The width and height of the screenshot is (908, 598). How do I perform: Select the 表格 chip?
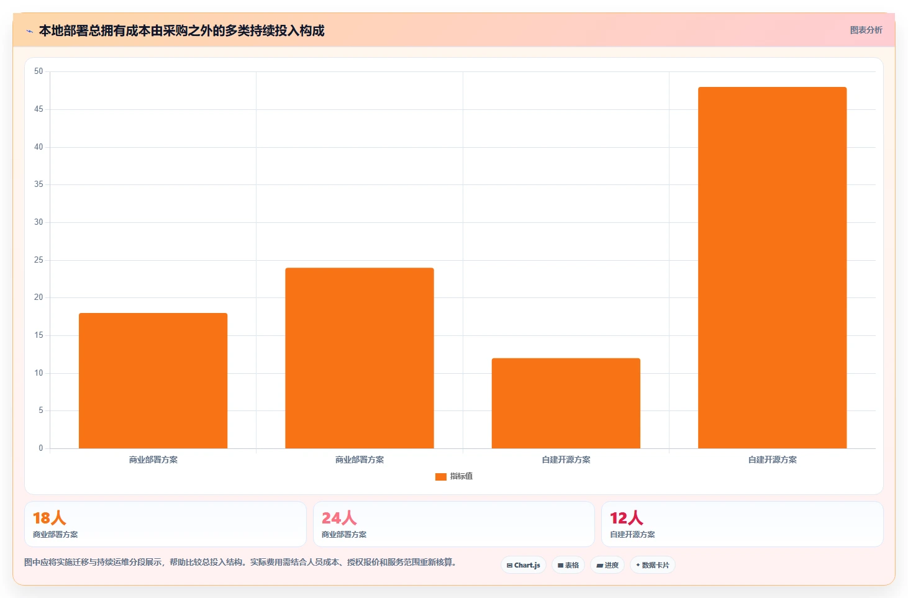click(568, 565)
